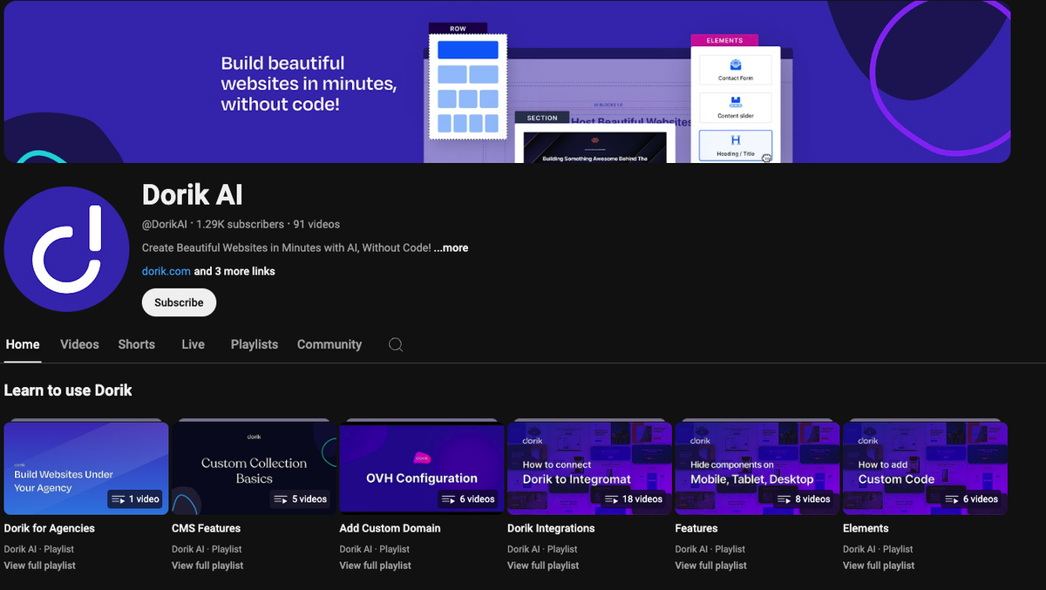Click 'and 3 more links'
1046x590 pixels.
[x=234, y=271]
